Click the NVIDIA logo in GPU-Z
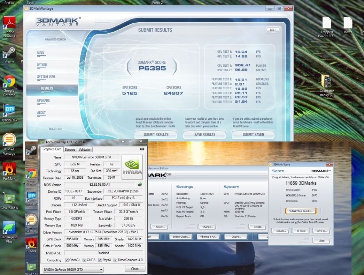The width and height of the screenshot is (364, 275). tap(132, 167)
